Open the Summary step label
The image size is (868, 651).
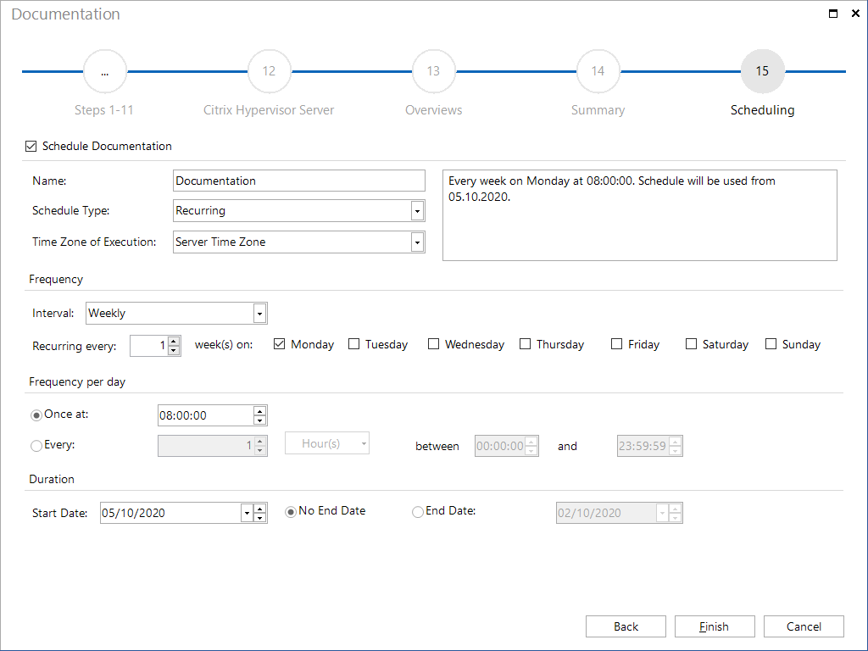(598, 110)
